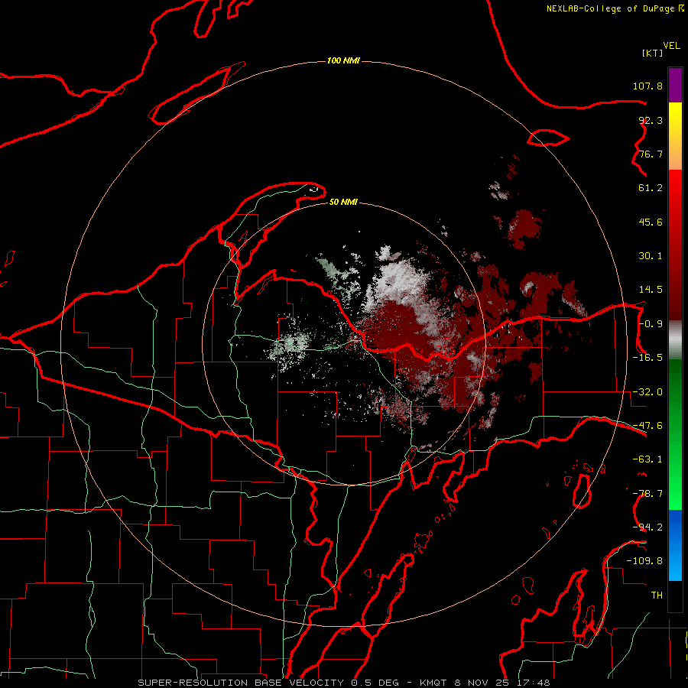Click the -32.0 velocity scale value

647,392
